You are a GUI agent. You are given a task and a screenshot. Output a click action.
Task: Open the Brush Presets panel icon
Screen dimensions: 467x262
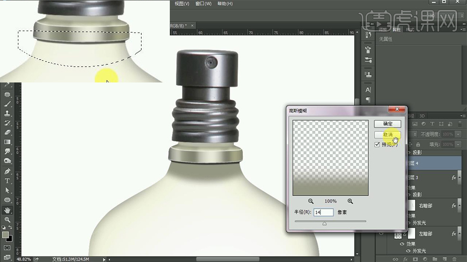point(368,60)
